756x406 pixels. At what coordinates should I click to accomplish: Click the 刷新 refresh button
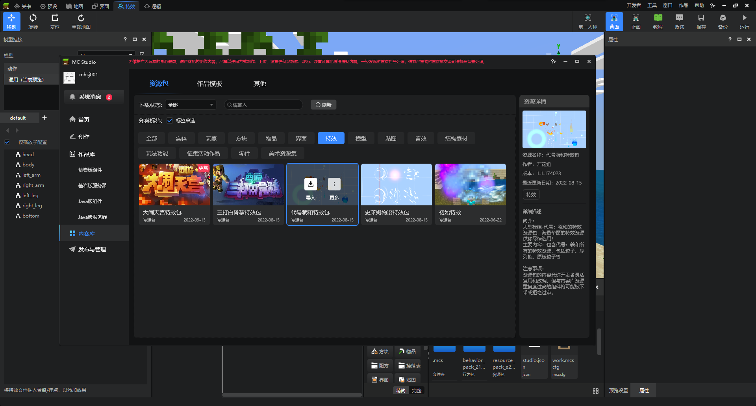coord(324,105)
